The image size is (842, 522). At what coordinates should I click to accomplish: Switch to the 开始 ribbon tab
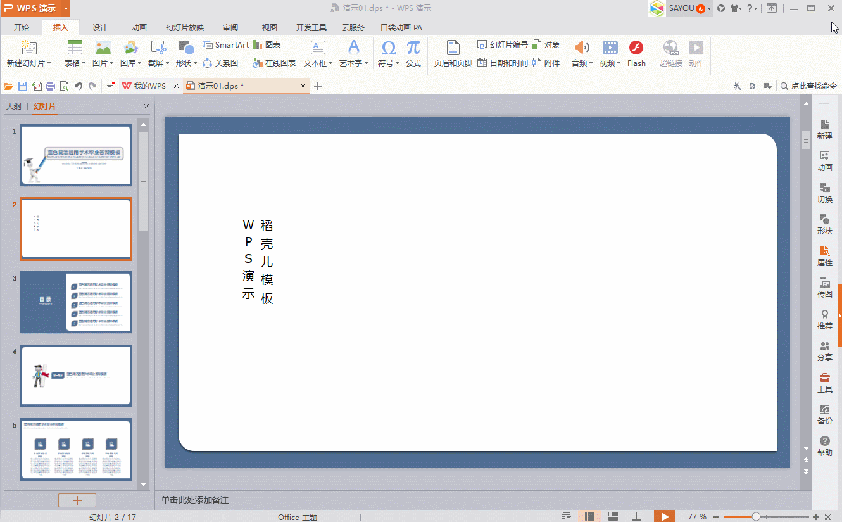pos(22,27)
